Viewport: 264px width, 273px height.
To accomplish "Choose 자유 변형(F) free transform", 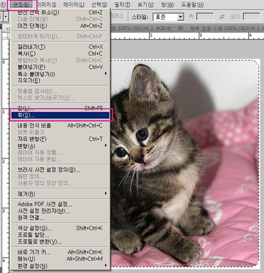I will pyautogui.click(x=60, y=139).
